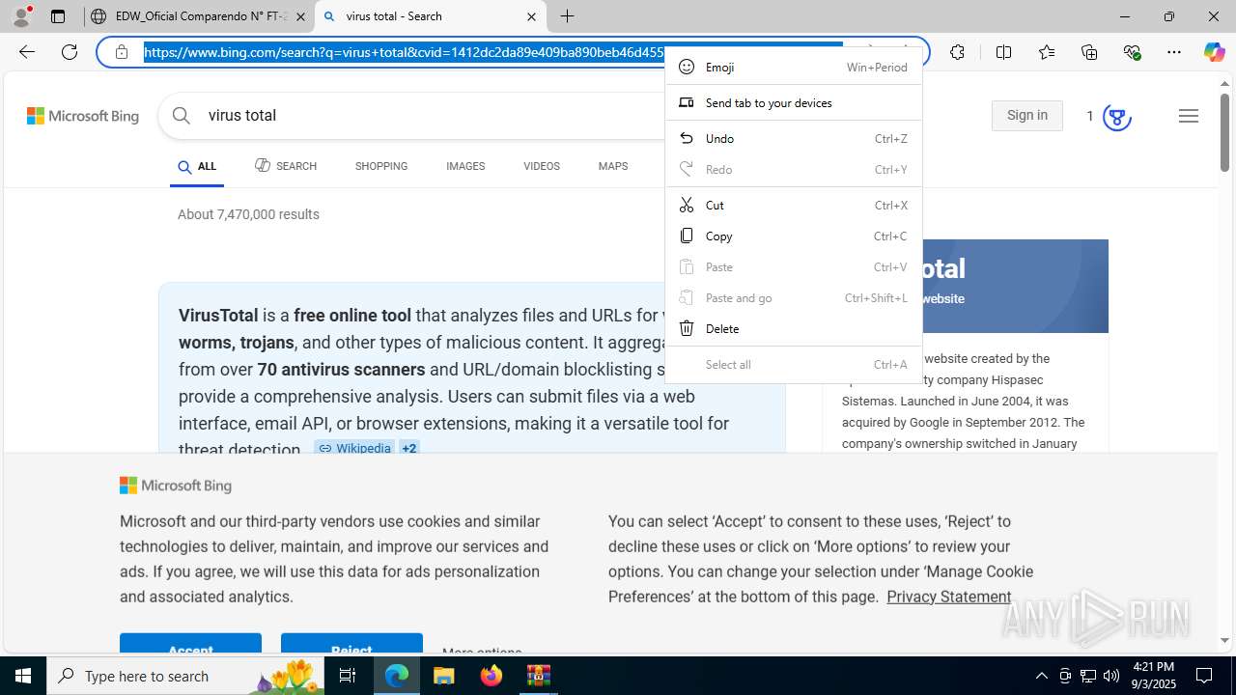1236x695 pixels.
Task: Open Copilot icon in Edge toolbar
Action: coord(1214,52)
